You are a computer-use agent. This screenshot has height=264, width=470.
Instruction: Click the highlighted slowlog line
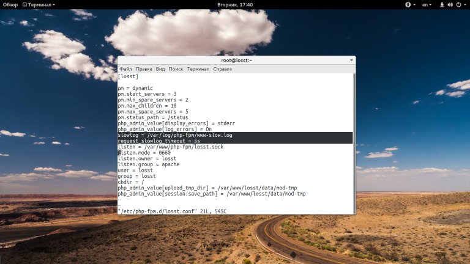[x=235, y=135]
